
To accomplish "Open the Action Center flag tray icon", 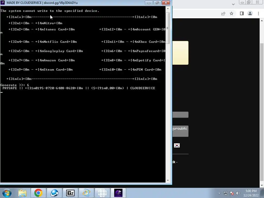I will point(232,193).
